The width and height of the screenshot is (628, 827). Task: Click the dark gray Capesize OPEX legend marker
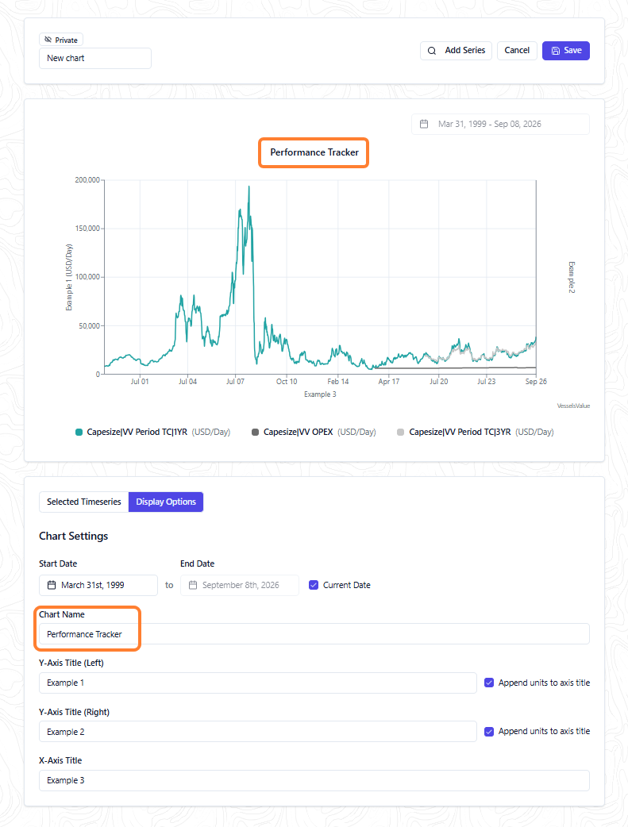[x=256, y=432]
